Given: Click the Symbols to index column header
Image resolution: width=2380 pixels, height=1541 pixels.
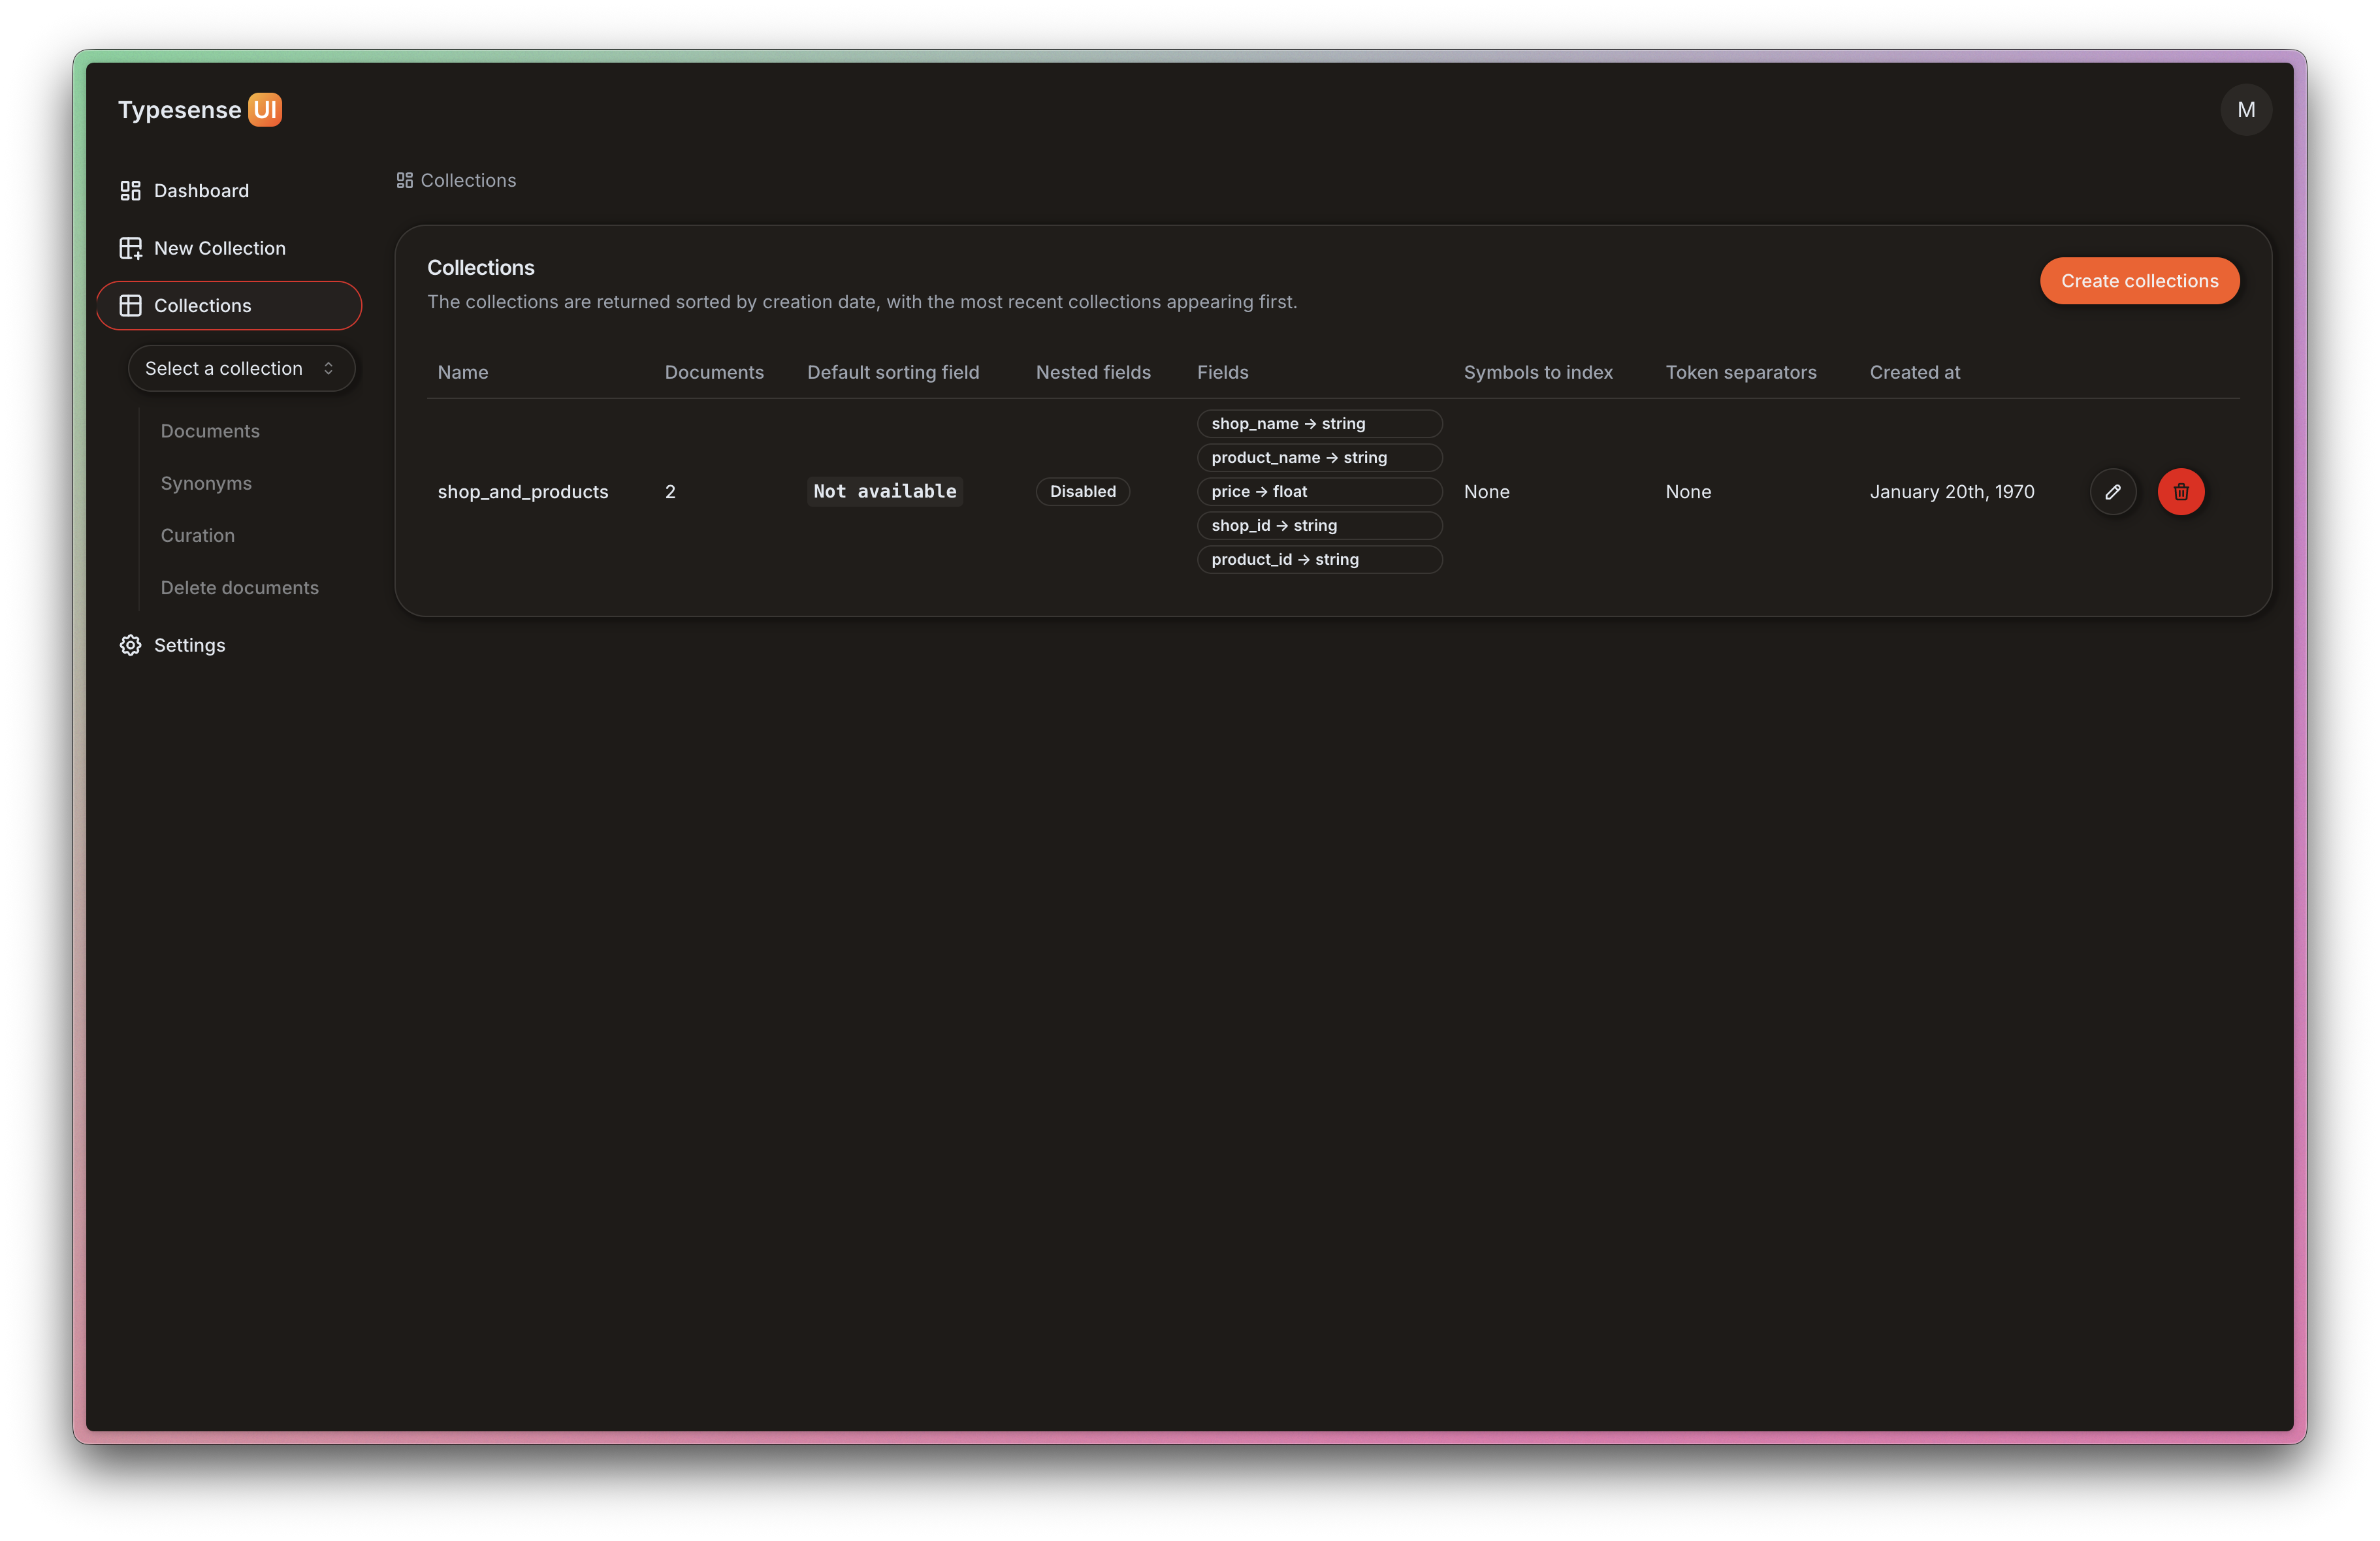Looking at the screenshot, I should tap(1538, 373).
